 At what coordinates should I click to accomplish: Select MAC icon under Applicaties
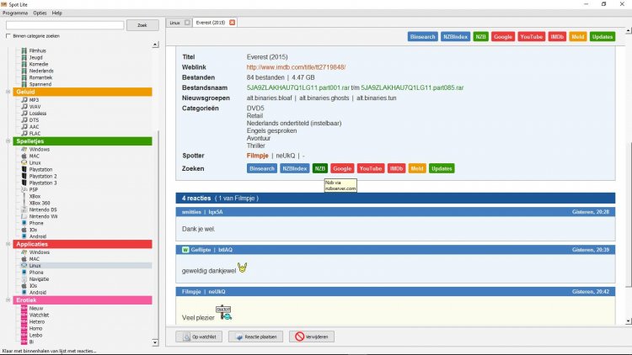pyautogui.click(x=24, y=259)
